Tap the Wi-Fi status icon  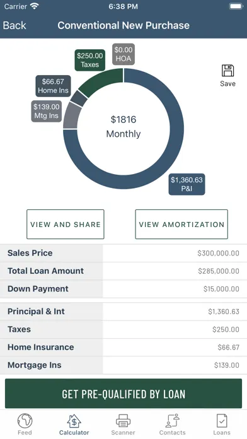[x=35, y=6]
